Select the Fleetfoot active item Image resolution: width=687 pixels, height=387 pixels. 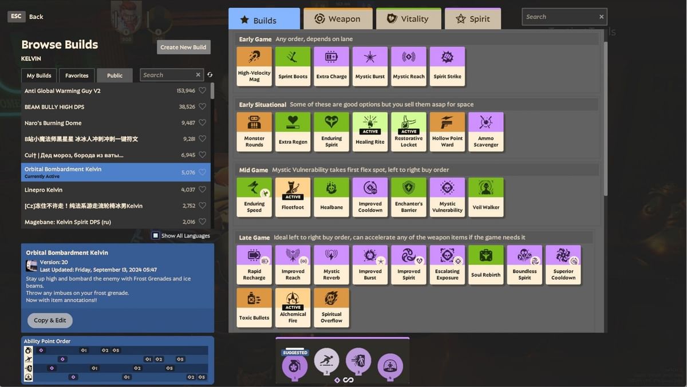click(x=293, y=197)
